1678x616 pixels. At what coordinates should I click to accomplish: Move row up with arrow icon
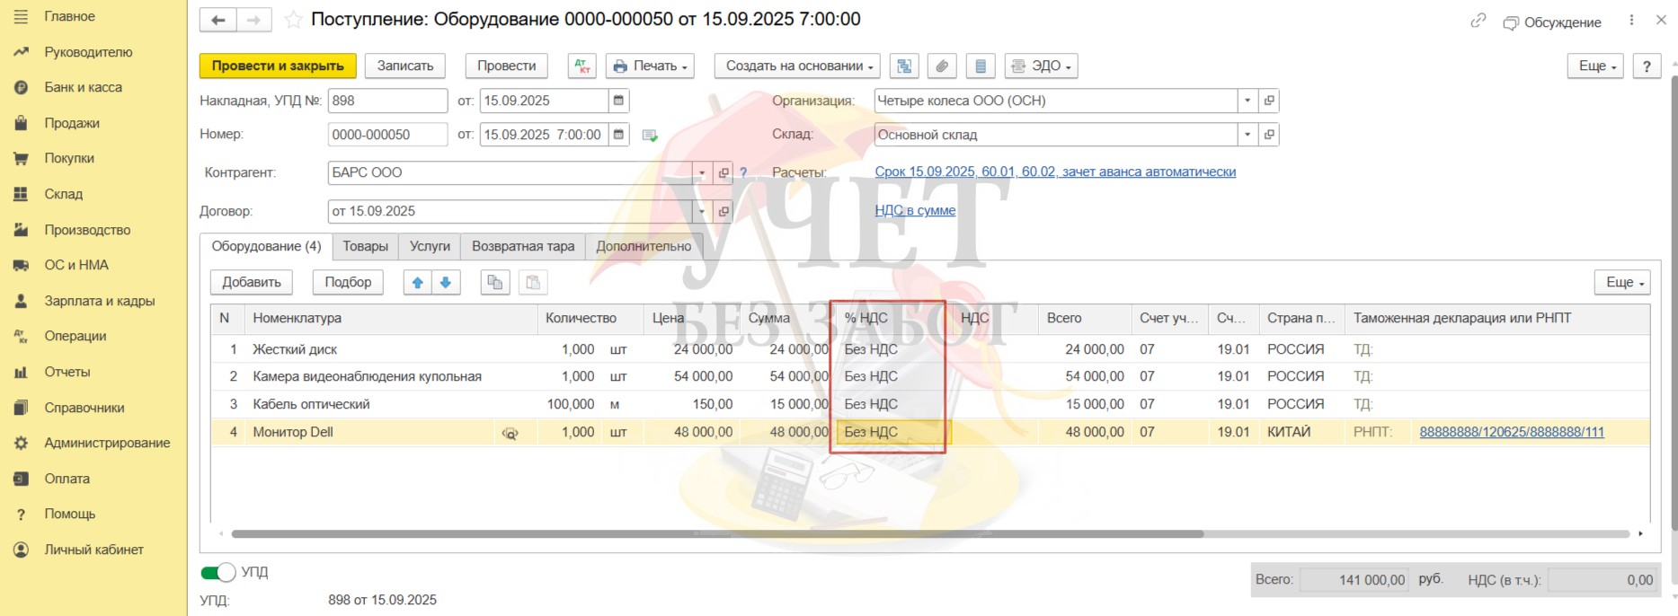[417, 282]
